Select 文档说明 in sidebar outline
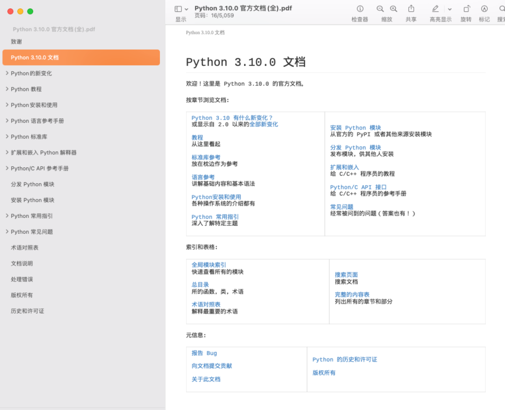The image size is (505, 410). click(22, 264)
